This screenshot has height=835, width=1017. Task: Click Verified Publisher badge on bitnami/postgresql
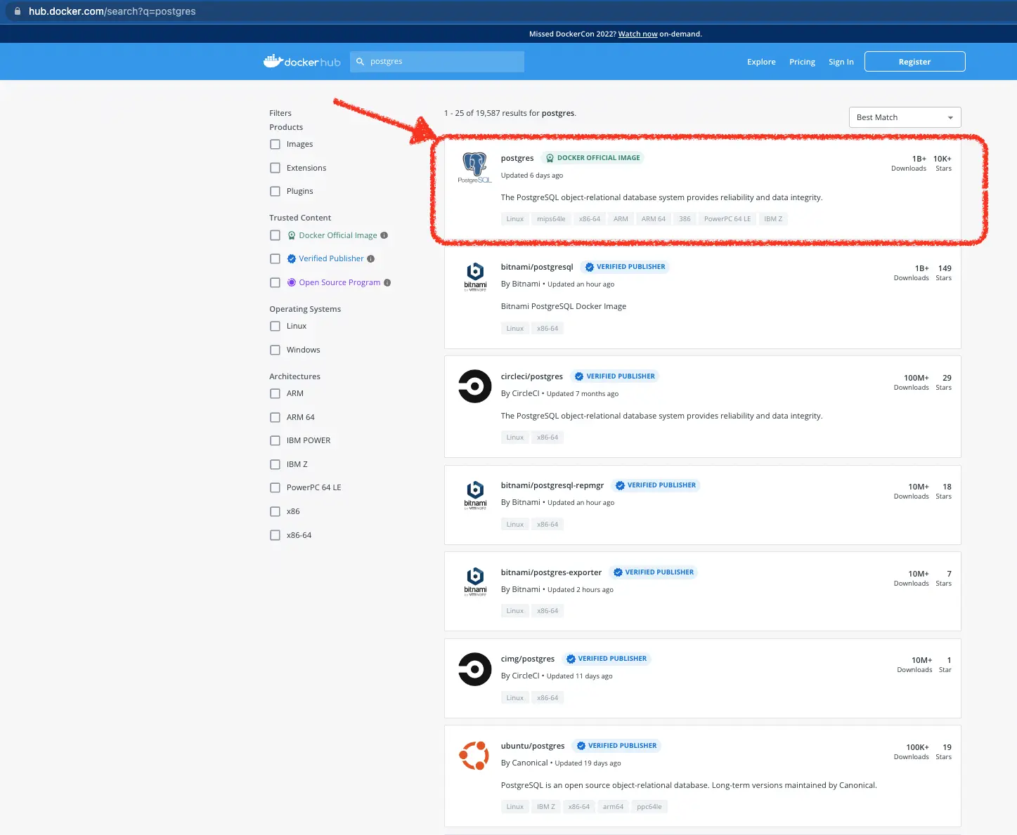pyautogui.click(x=626, y=267)
